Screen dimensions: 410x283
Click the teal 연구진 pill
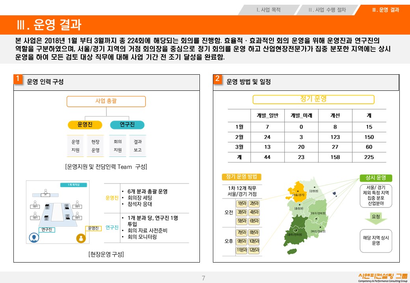point(127,125)
